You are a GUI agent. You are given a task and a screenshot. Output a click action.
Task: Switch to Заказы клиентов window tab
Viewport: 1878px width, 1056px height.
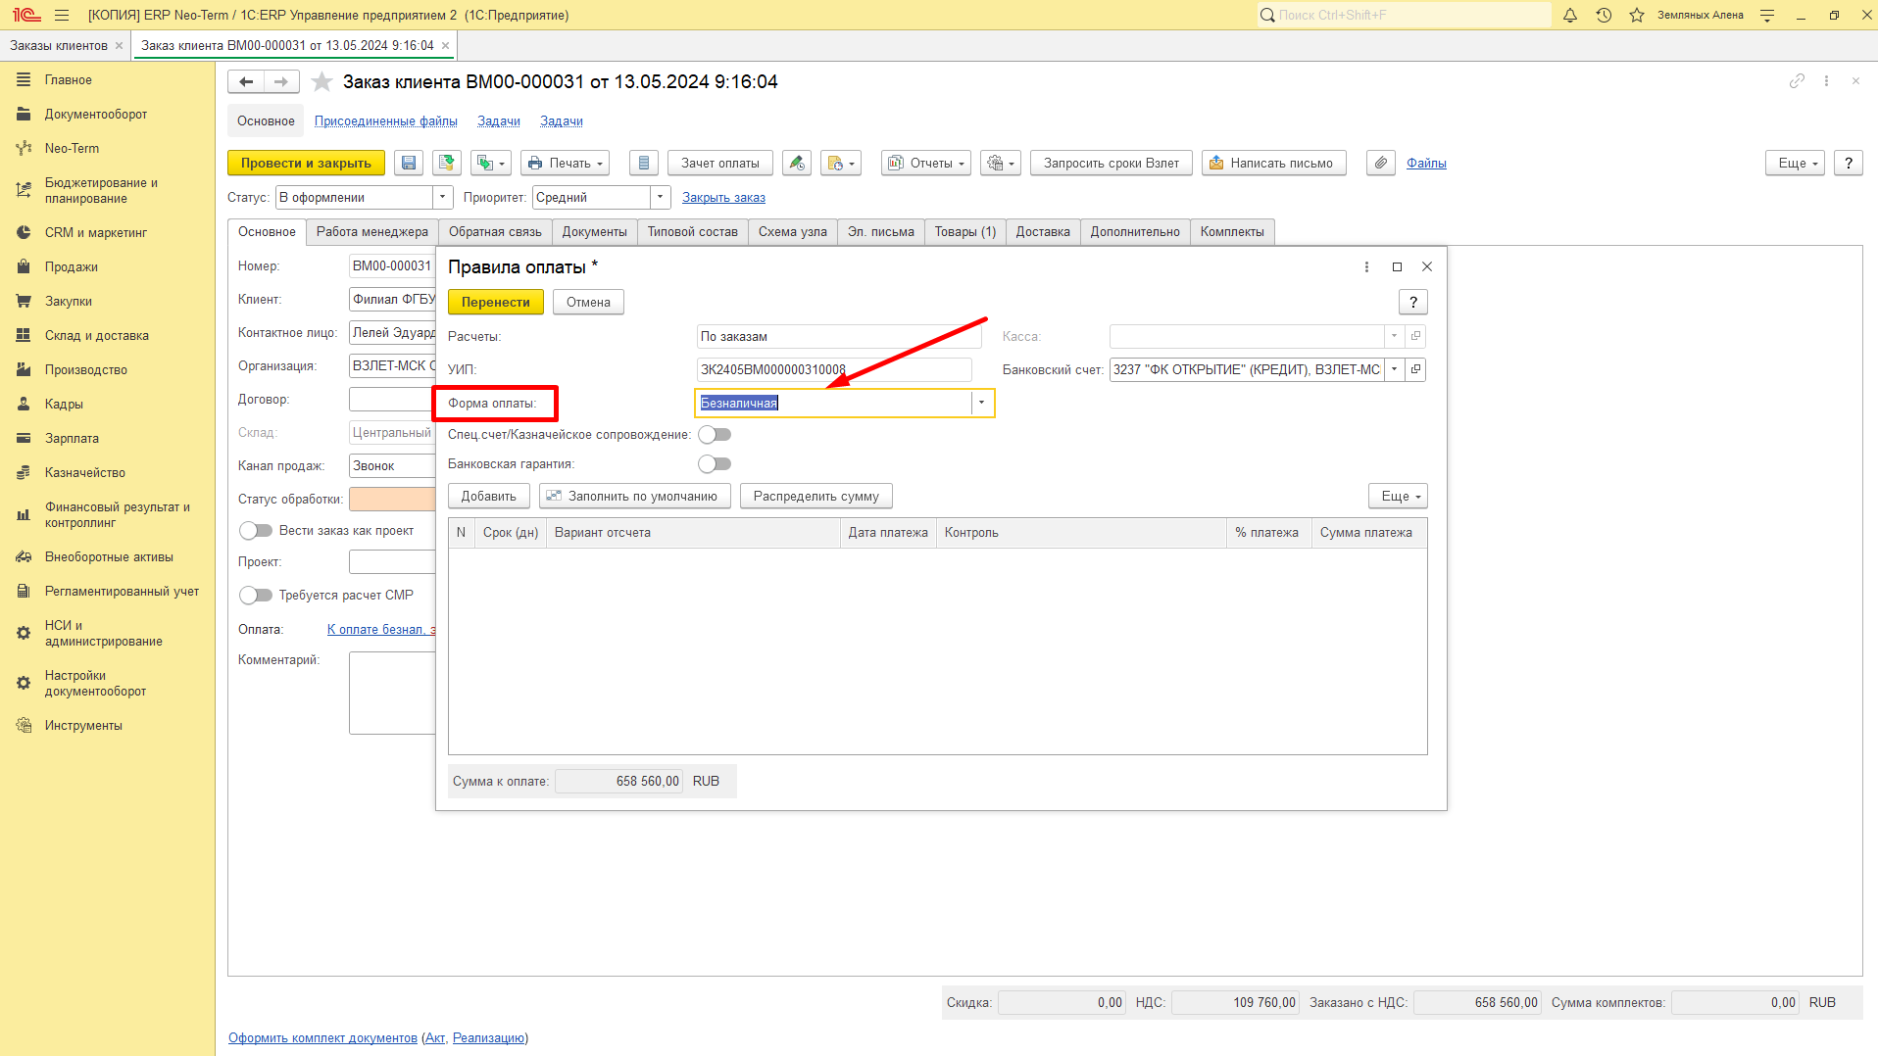pos(59,46)
